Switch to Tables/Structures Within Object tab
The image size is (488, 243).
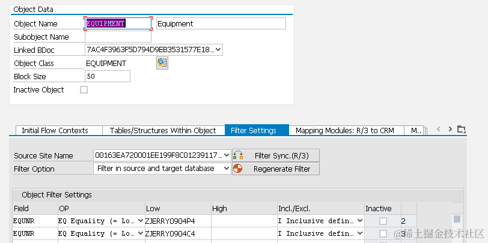(163, 131)
